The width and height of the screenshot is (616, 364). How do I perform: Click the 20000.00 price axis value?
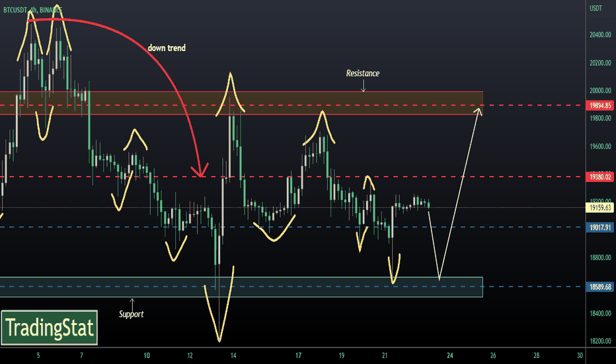coord(600,91)
